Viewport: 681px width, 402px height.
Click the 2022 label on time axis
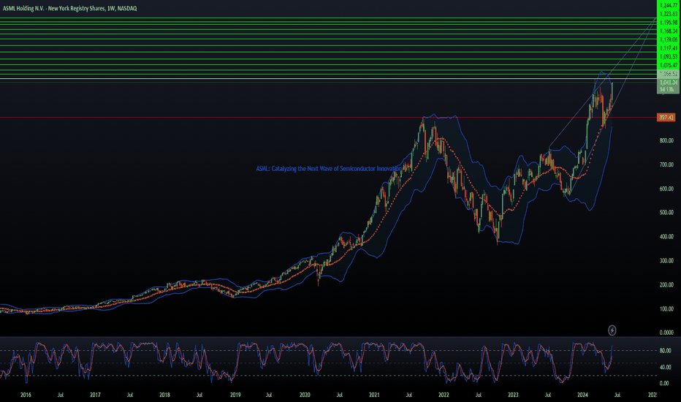tap(444, 395)
